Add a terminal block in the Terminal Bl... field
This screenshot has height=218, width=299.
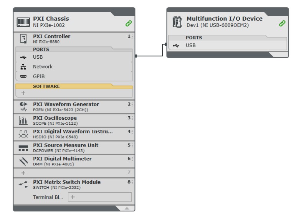point(100,197)
